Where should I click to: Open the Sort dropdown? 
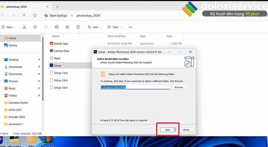click(x=94, y=27)
